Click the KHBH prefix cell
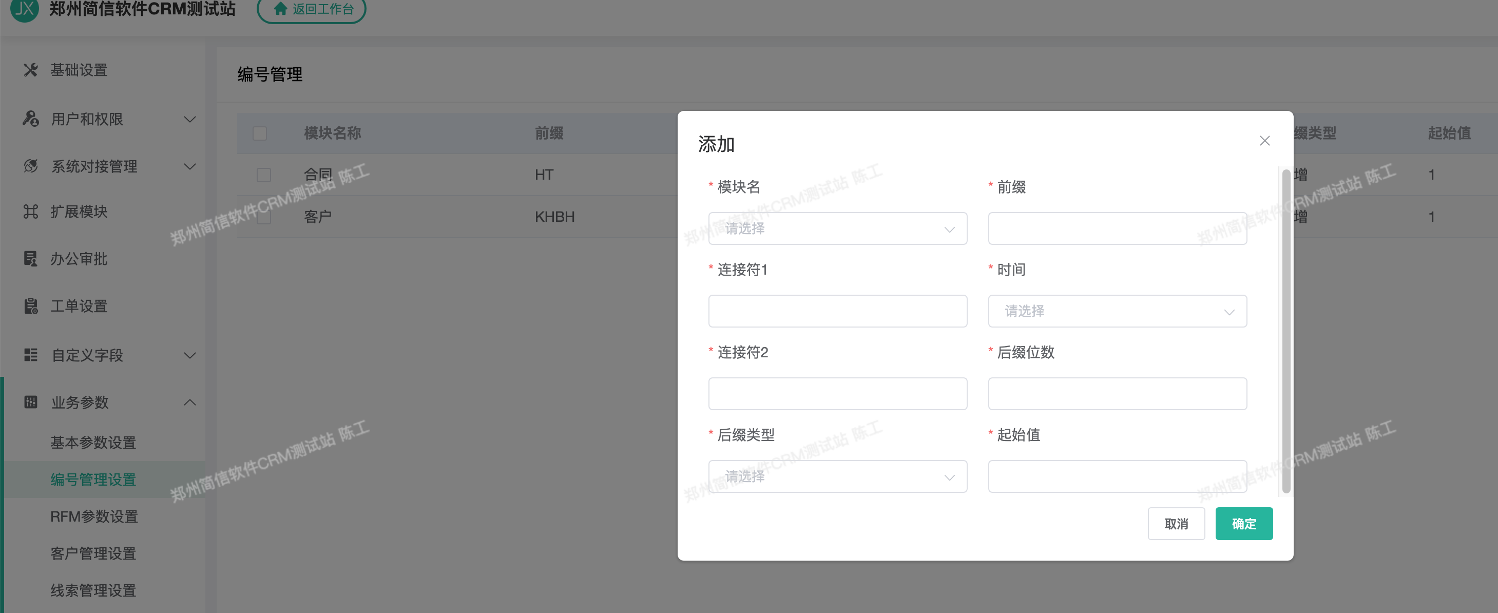The width and height of the screenshot is (1498, 613). [555, 217]
